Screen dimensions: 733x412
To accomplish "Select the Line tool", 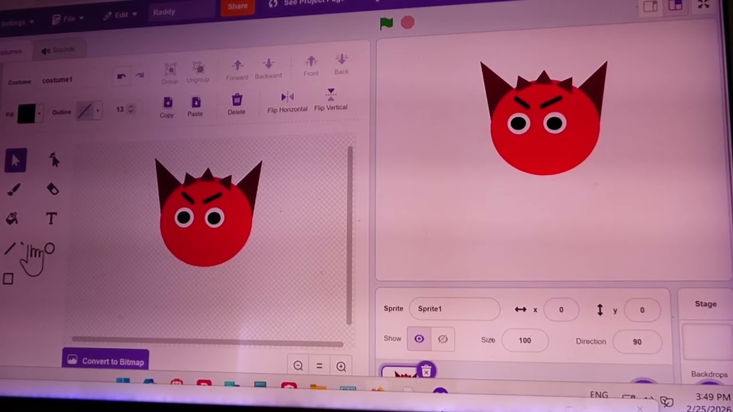I will tap(10, 248).
